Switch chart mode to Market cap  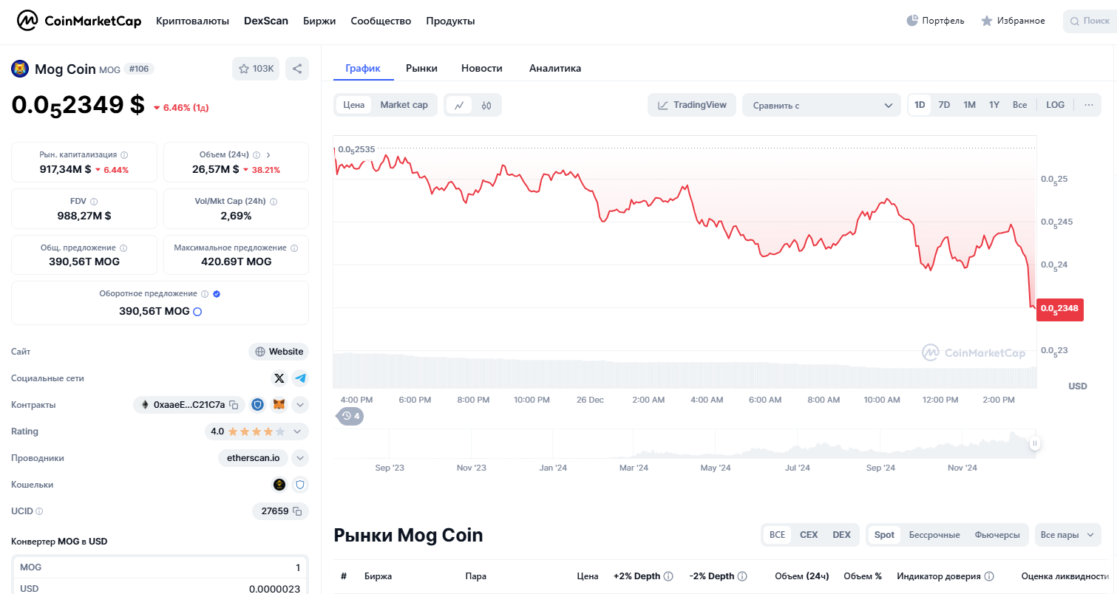point(404,104)
